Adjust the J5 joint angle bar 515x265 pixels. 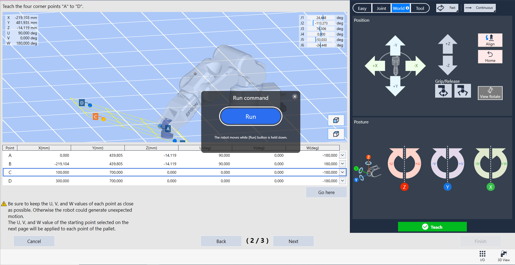tap(321, 40)
